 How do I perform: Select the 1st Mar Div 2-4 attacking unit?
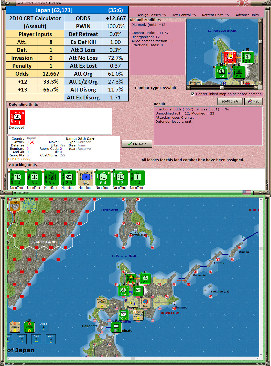[17, 178]
